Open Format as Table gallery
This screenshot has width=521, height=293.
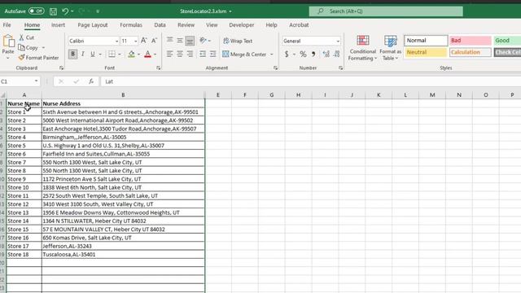pos(390,48)
